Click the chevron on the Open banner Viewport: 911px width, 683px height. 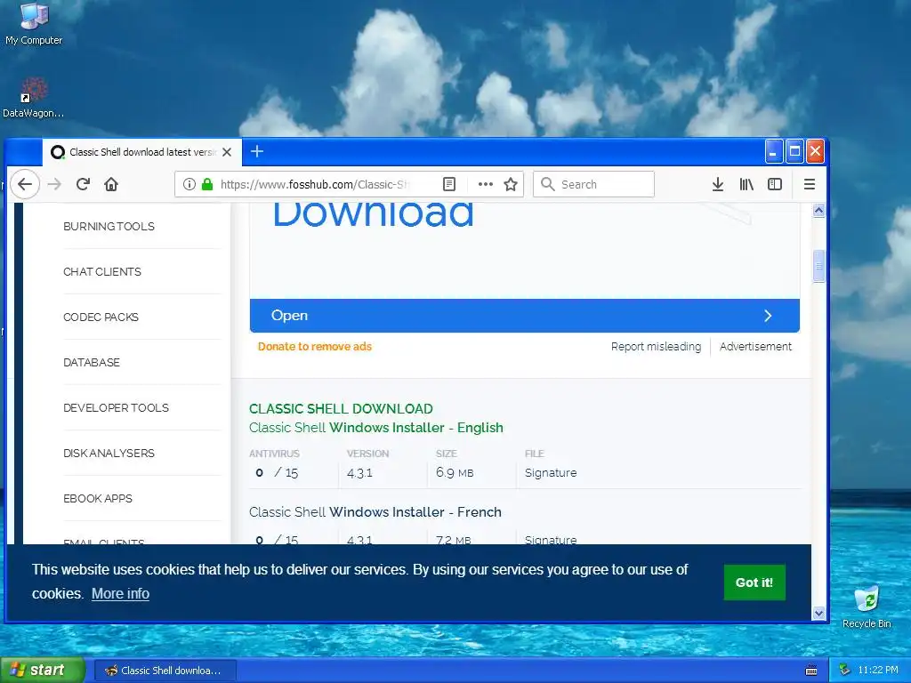coord(768,316)
